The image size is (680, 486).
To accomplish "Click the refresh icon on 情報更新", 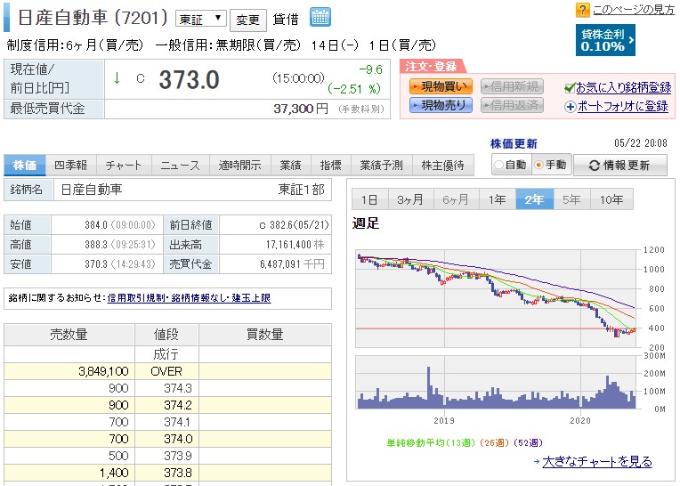I will coord(595,166).
